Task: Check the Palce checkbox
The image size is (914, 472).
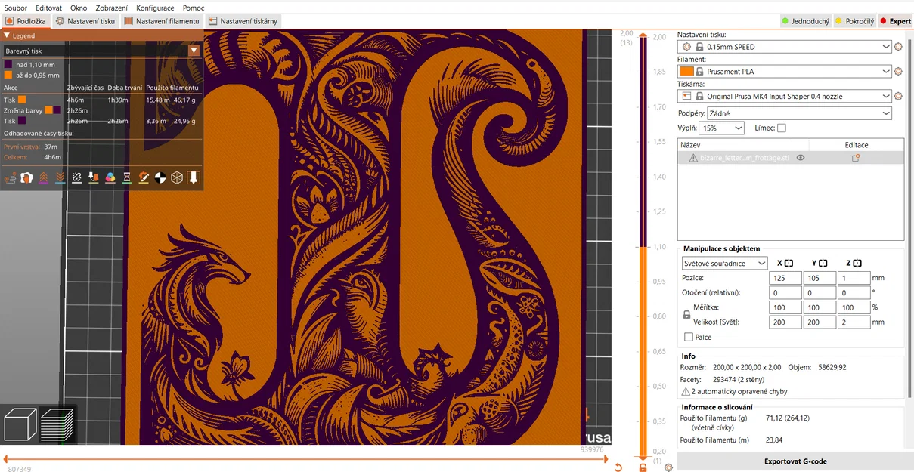Action: click(688, 338)
